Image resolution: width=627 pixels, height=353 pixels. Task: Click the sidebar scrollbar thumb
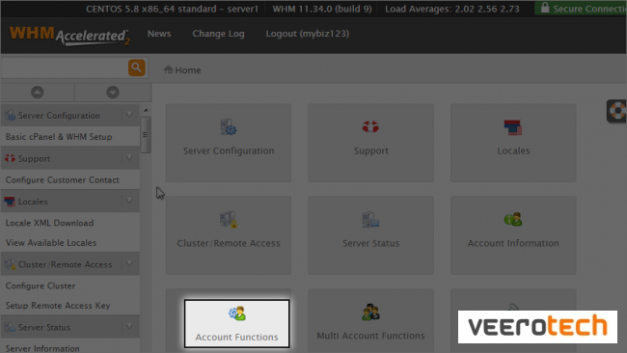pyautogui.click(x=146, y=135)
